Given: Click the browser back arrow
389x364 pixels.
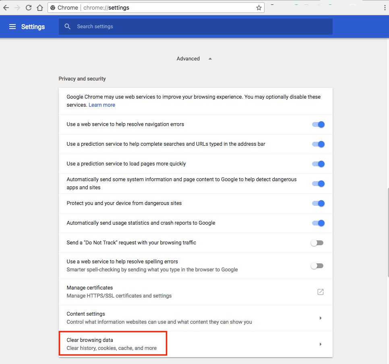Looking at the screenshot, I should click(x=6, y=8).
